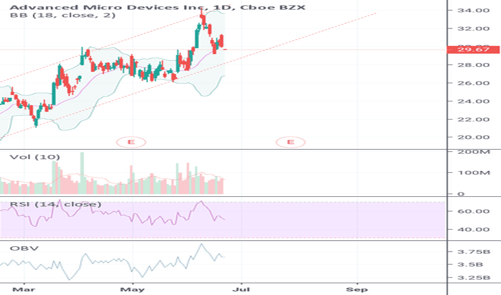Click the Mar date label on time axis
The image size is (501, 295).
(x=24, y=290)
